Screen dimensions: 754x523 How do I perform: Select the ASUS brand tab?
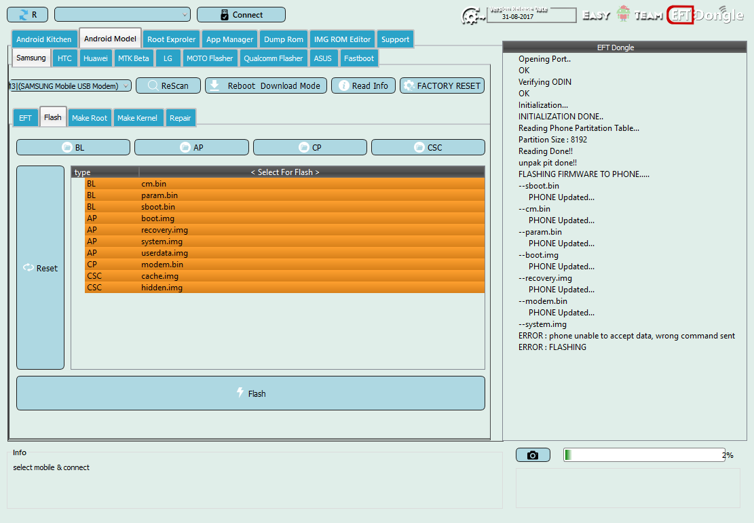[x=322, y=58]
